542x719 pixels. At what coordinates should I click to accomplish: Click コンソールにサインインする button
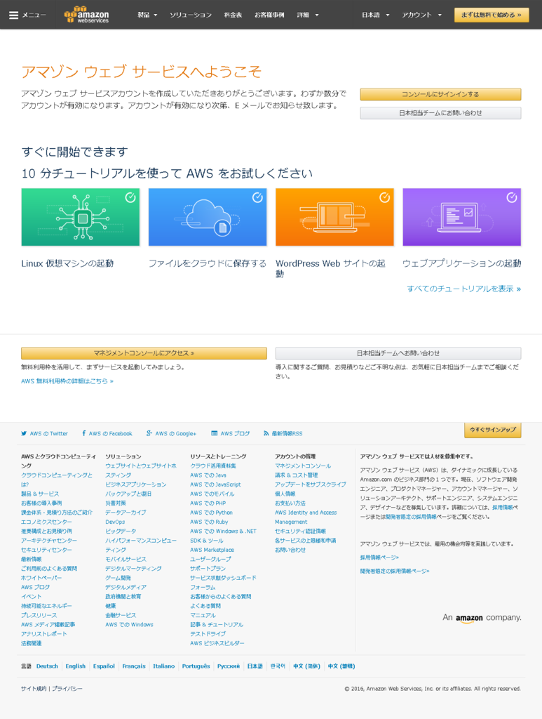440,95
